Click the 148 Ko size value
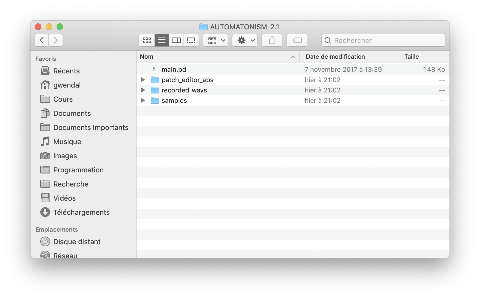 (434, 69)
